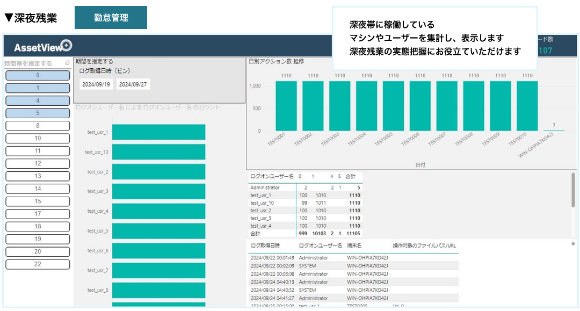Select the cell value 1011
The height and width of the screenshot is (311, 580).
[x=321, y=202]
